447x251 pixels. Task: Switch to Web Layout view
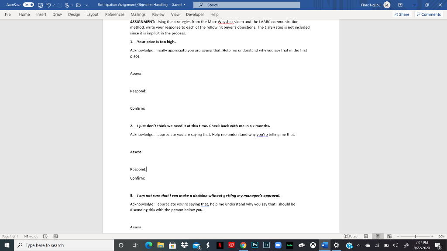(389, 236)
